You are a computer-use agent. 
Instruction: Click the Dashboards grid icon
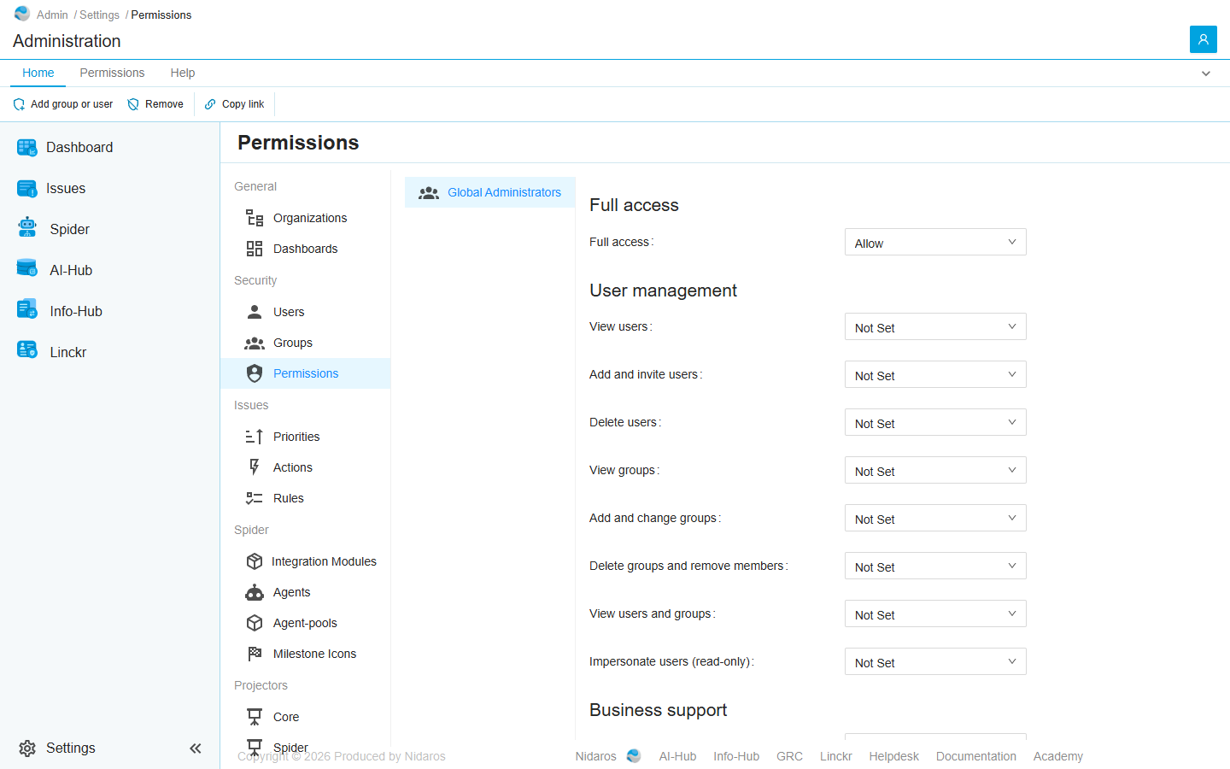coord(255,249)
